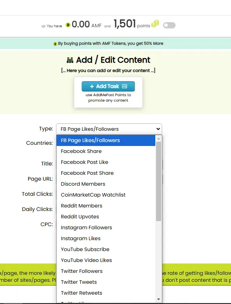Click the people icon beside Add / Edit Content
Screen dimensions: 231x304
(70, 60)
